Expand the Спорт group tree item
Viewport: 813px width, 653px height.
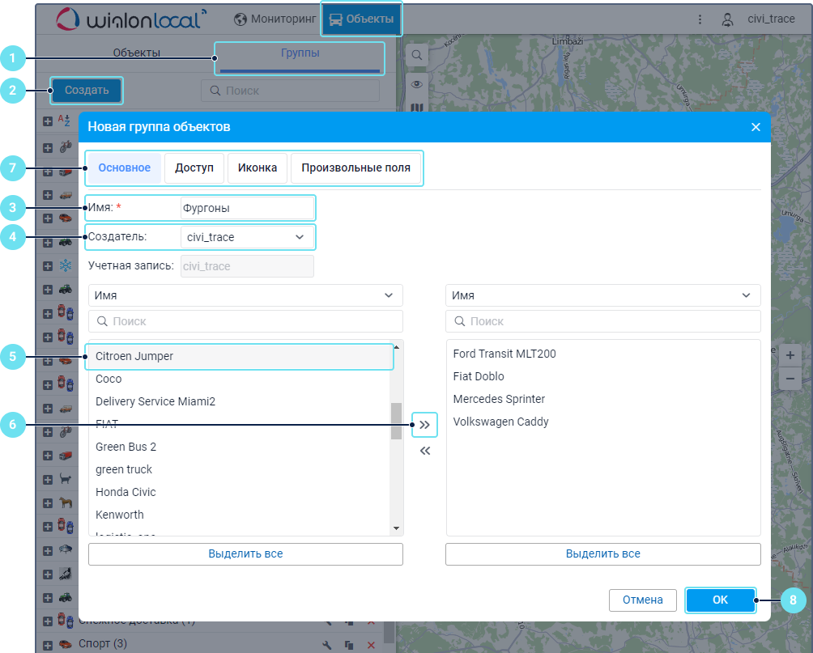(x=48, y=644)
